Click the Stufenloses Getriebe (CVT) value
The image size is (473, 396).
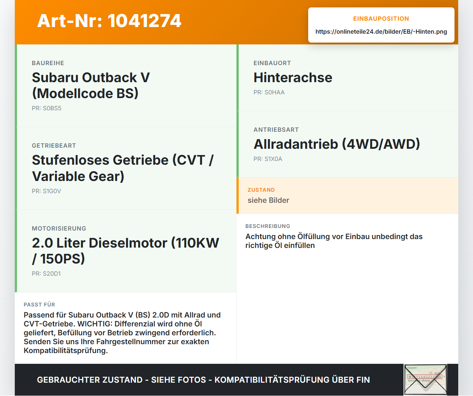tap(123, 168)
